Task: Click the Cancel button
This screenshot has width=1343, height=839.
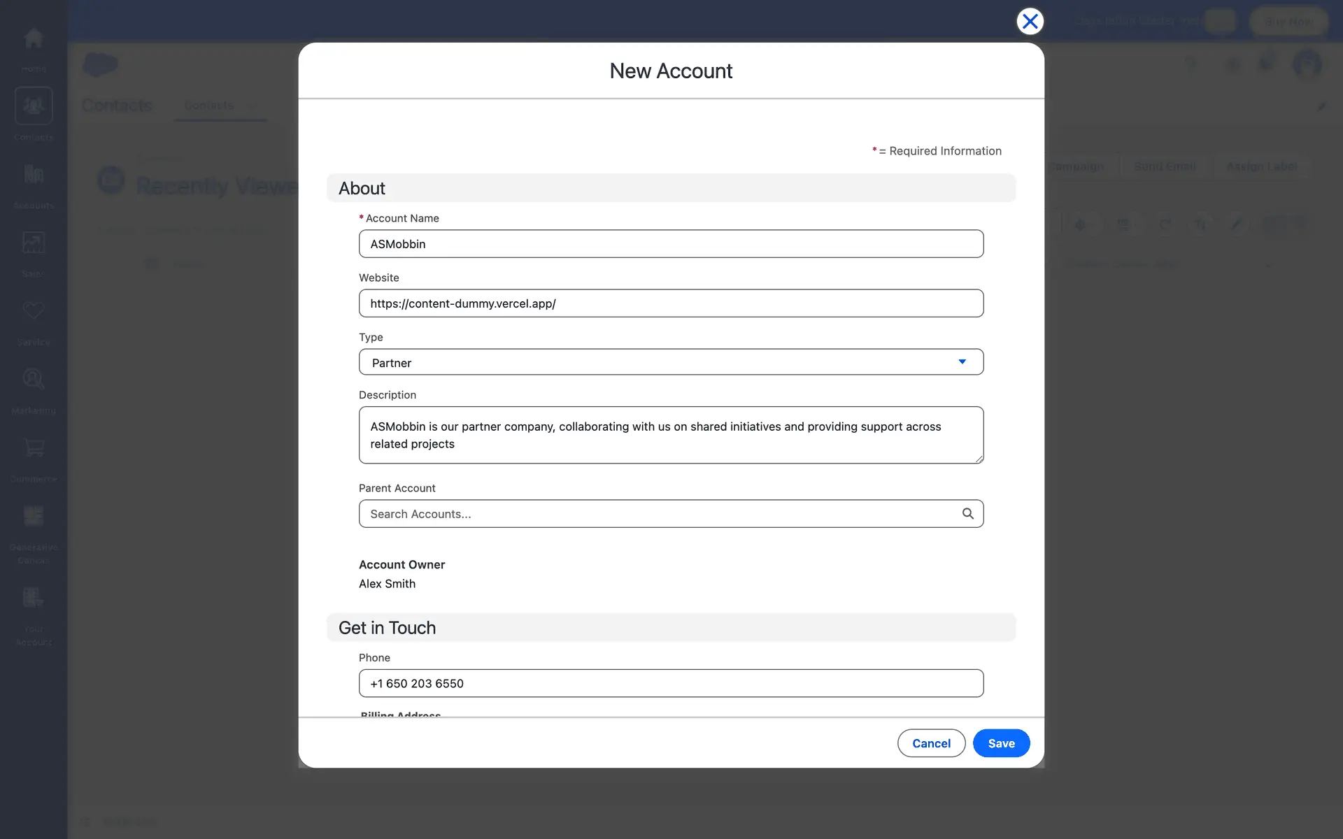Action: [x=931, y=743]
